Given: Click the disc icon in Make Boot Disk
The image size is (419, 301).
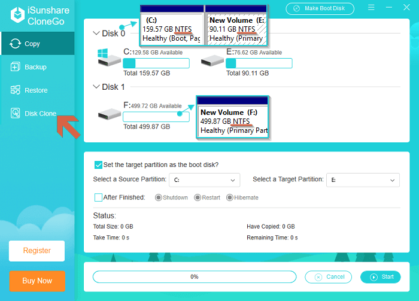Looking at the screenshot, I should (297, 8).
